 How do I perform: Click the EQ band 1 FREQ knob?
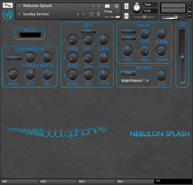[73, 40]
